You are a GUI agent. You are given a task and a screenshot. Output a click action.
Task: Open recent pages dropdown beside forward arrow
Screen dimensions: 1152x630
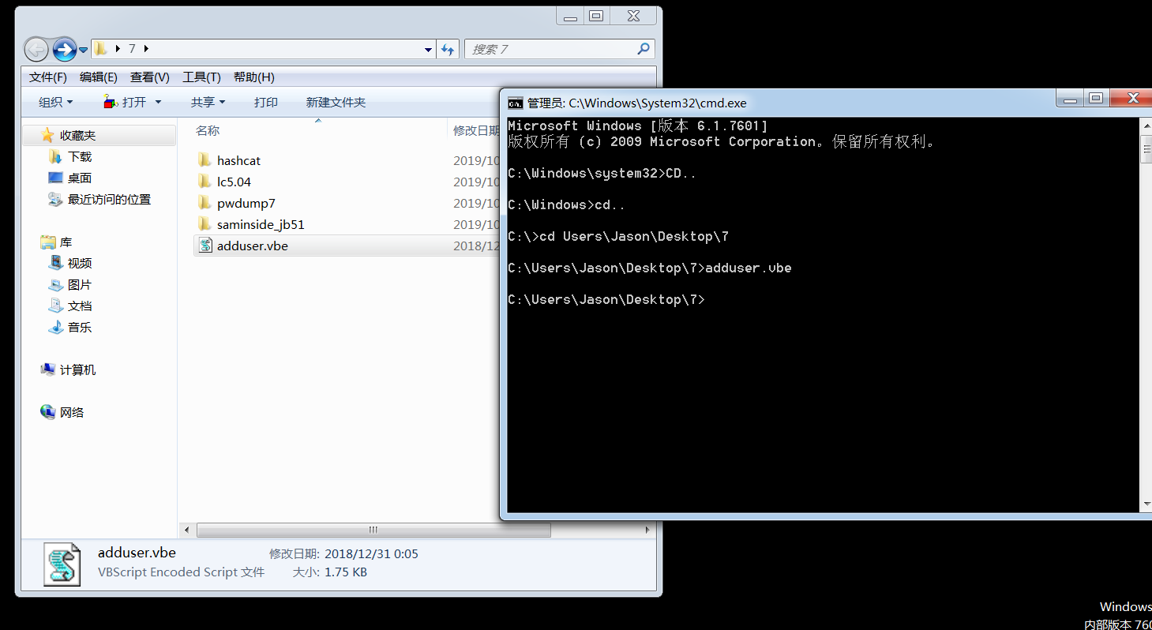(83, 50)
